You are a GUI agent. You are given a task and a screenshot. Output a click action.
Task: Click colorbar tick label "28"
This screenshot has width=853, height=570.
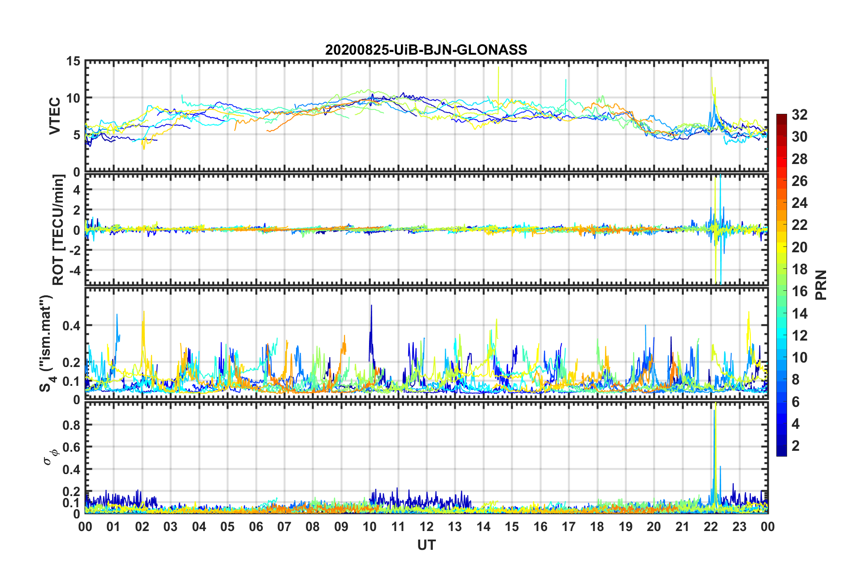799,159
